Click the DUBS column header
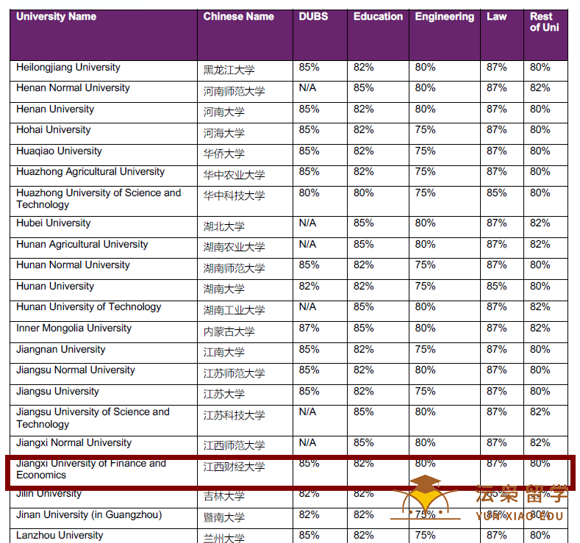This screenshot has width=580, height=543. click(313, 17)
